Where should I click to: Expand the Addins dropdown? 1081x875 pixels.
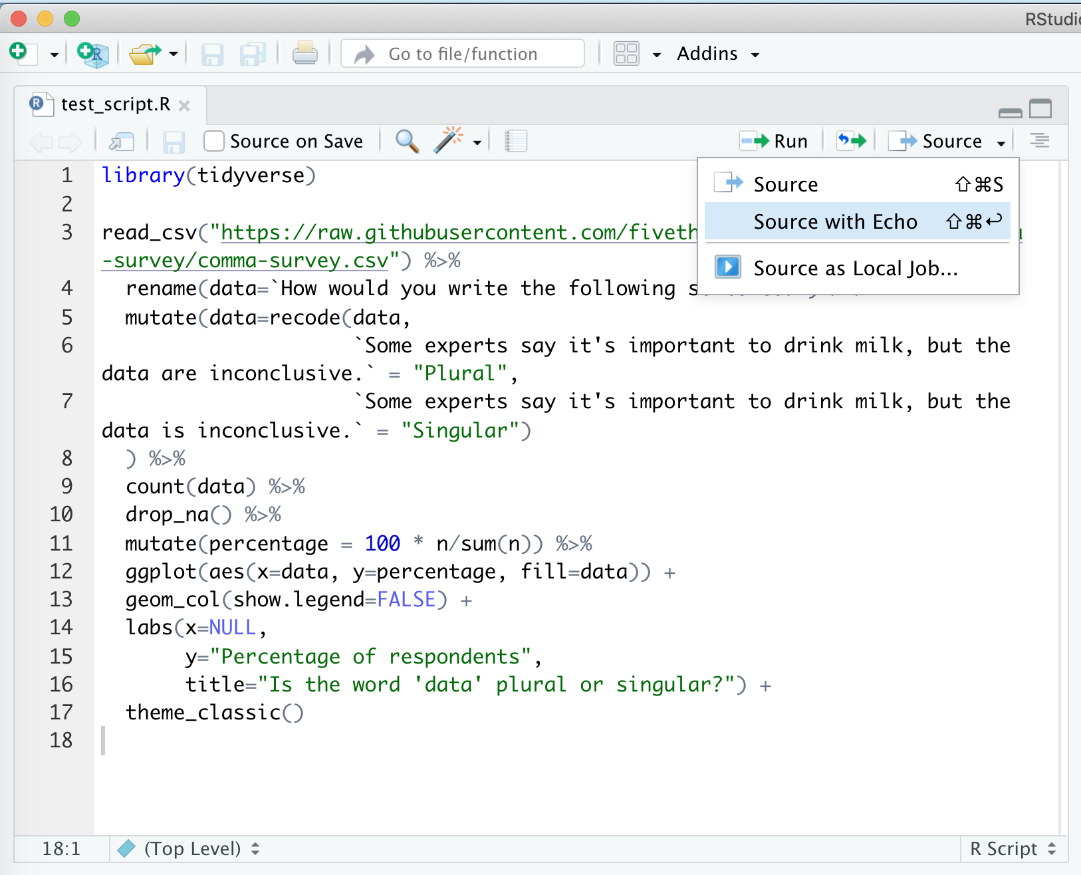tap(717, 54)
